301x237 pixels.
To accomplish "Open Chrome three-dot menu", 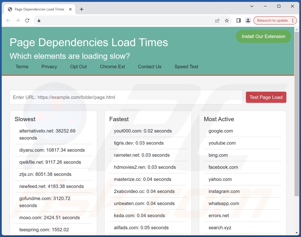I will 293,21.
